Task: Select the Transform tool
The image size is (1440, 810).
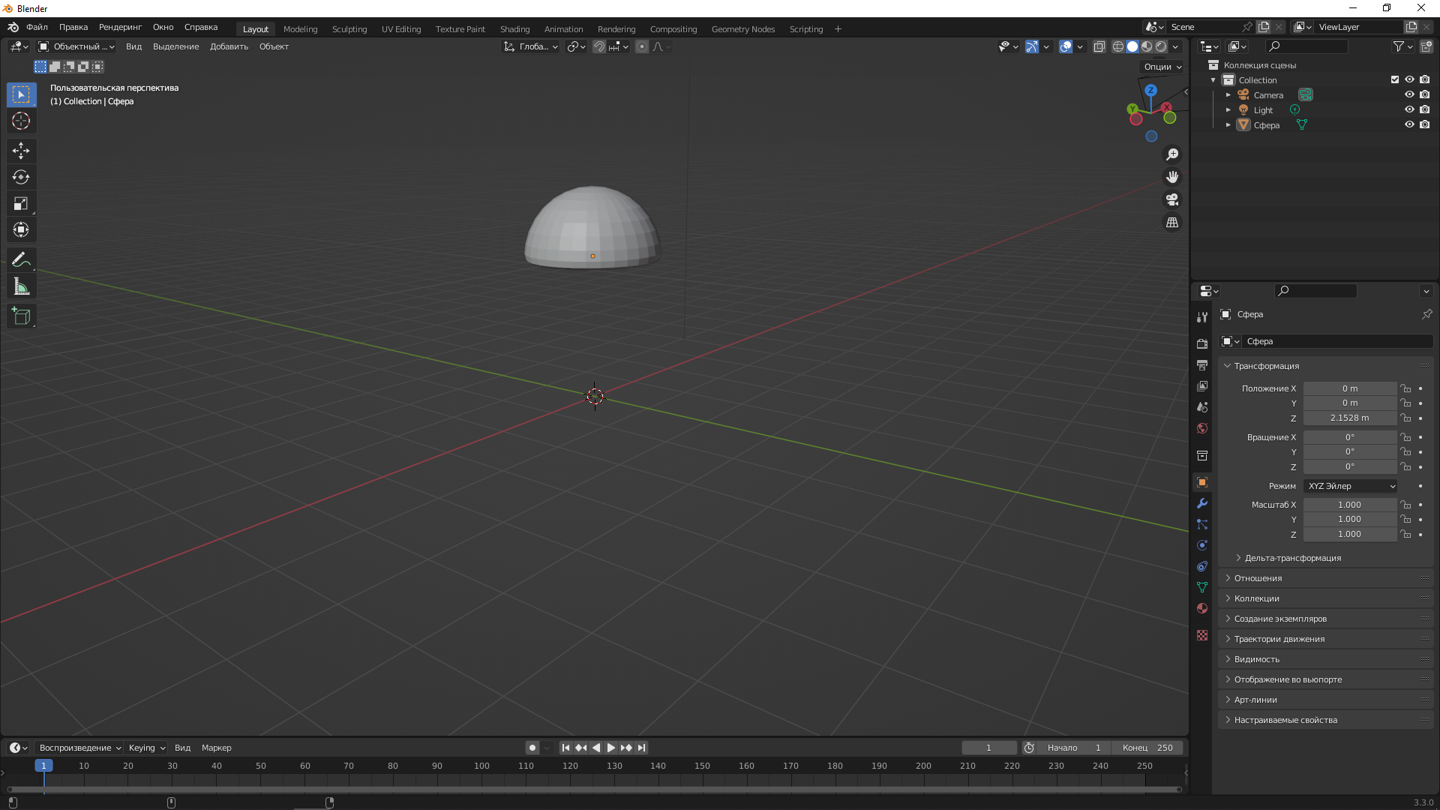Action: [21, 229]
